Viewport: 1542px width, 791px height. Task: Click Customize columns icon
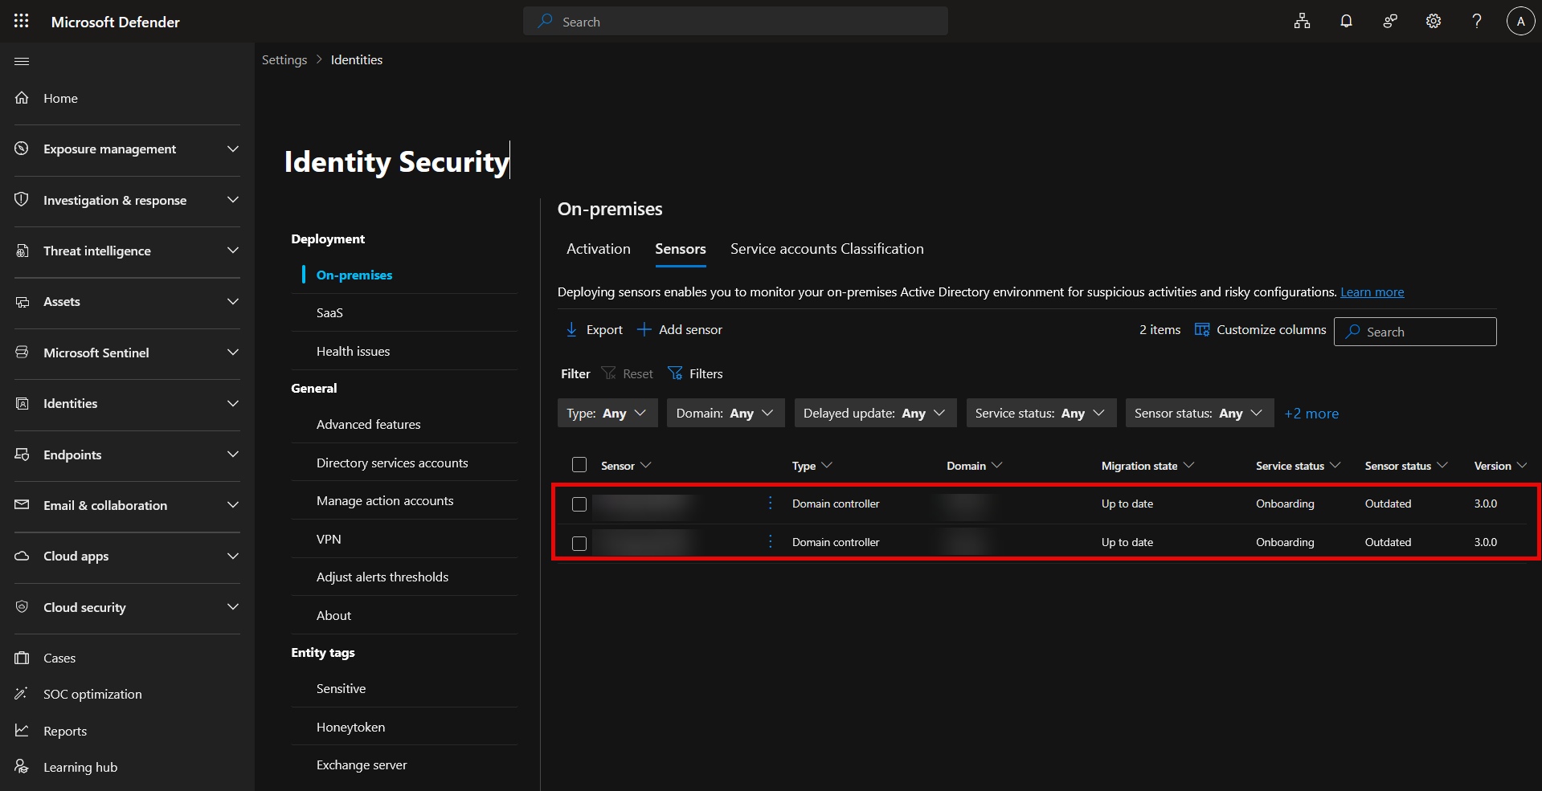(x=1202, y=329)
